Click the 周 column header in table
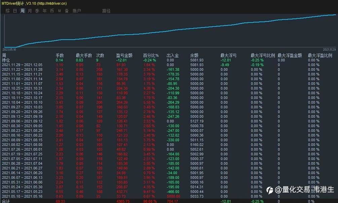The width and height of the screenshot is (338, 203). [x=4, y=55]
